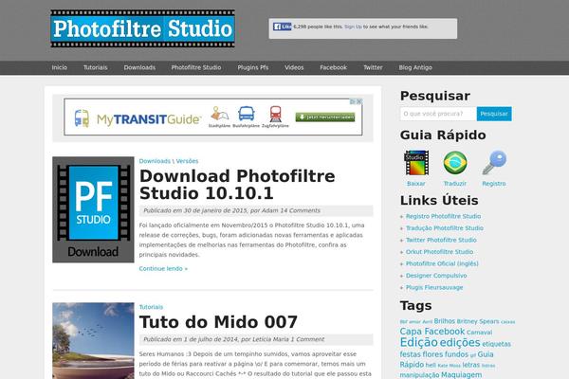
Task: Select the letras tag
Action: click(x=471, y=365)
